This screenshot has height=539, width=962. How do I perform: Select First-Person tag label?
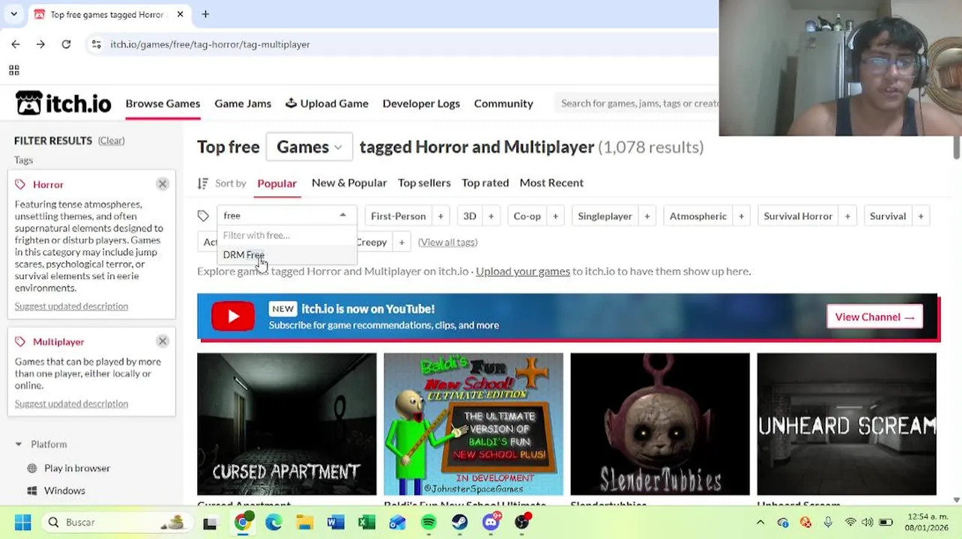click(x=398, y=216)
